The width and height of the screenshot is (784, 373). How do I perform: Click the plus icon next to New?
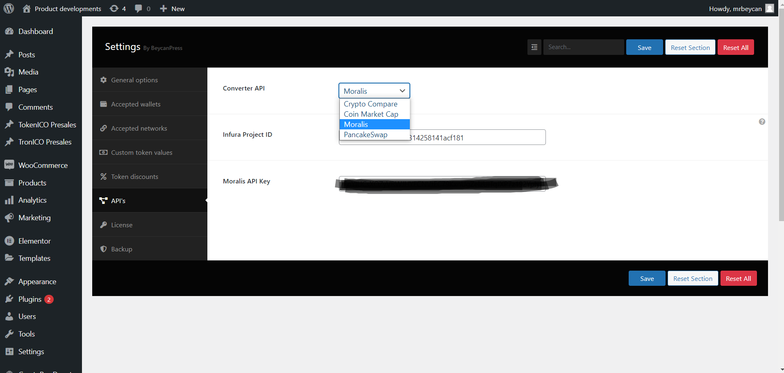coord(164,9)
